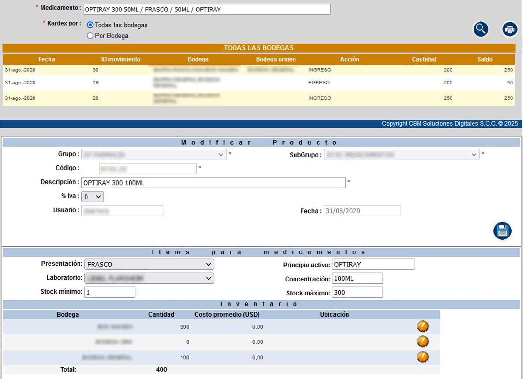This screenshot has height=379, width=523.
Task: Select the 'Por Bodega' radio option
Action: click(90, 36)
